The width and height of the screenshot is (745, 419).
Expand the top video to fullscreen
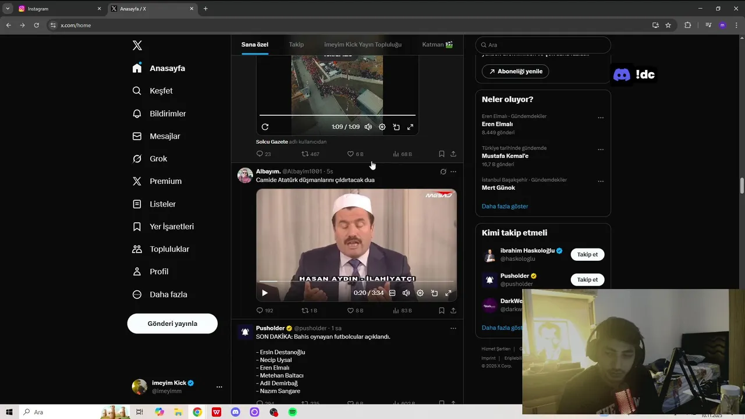coord(410,127)
